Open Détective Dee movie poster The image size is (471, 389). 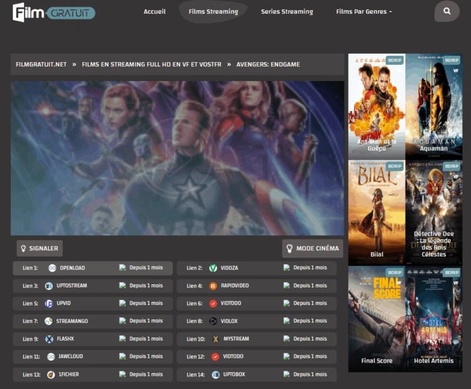[x=434, y=213]
